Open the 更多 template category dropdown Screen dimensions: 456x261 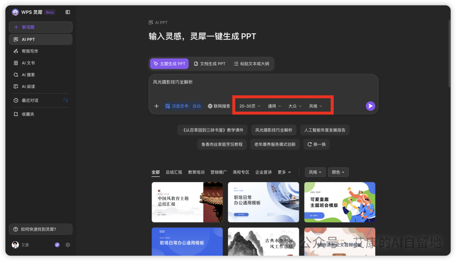click(284, 172)
